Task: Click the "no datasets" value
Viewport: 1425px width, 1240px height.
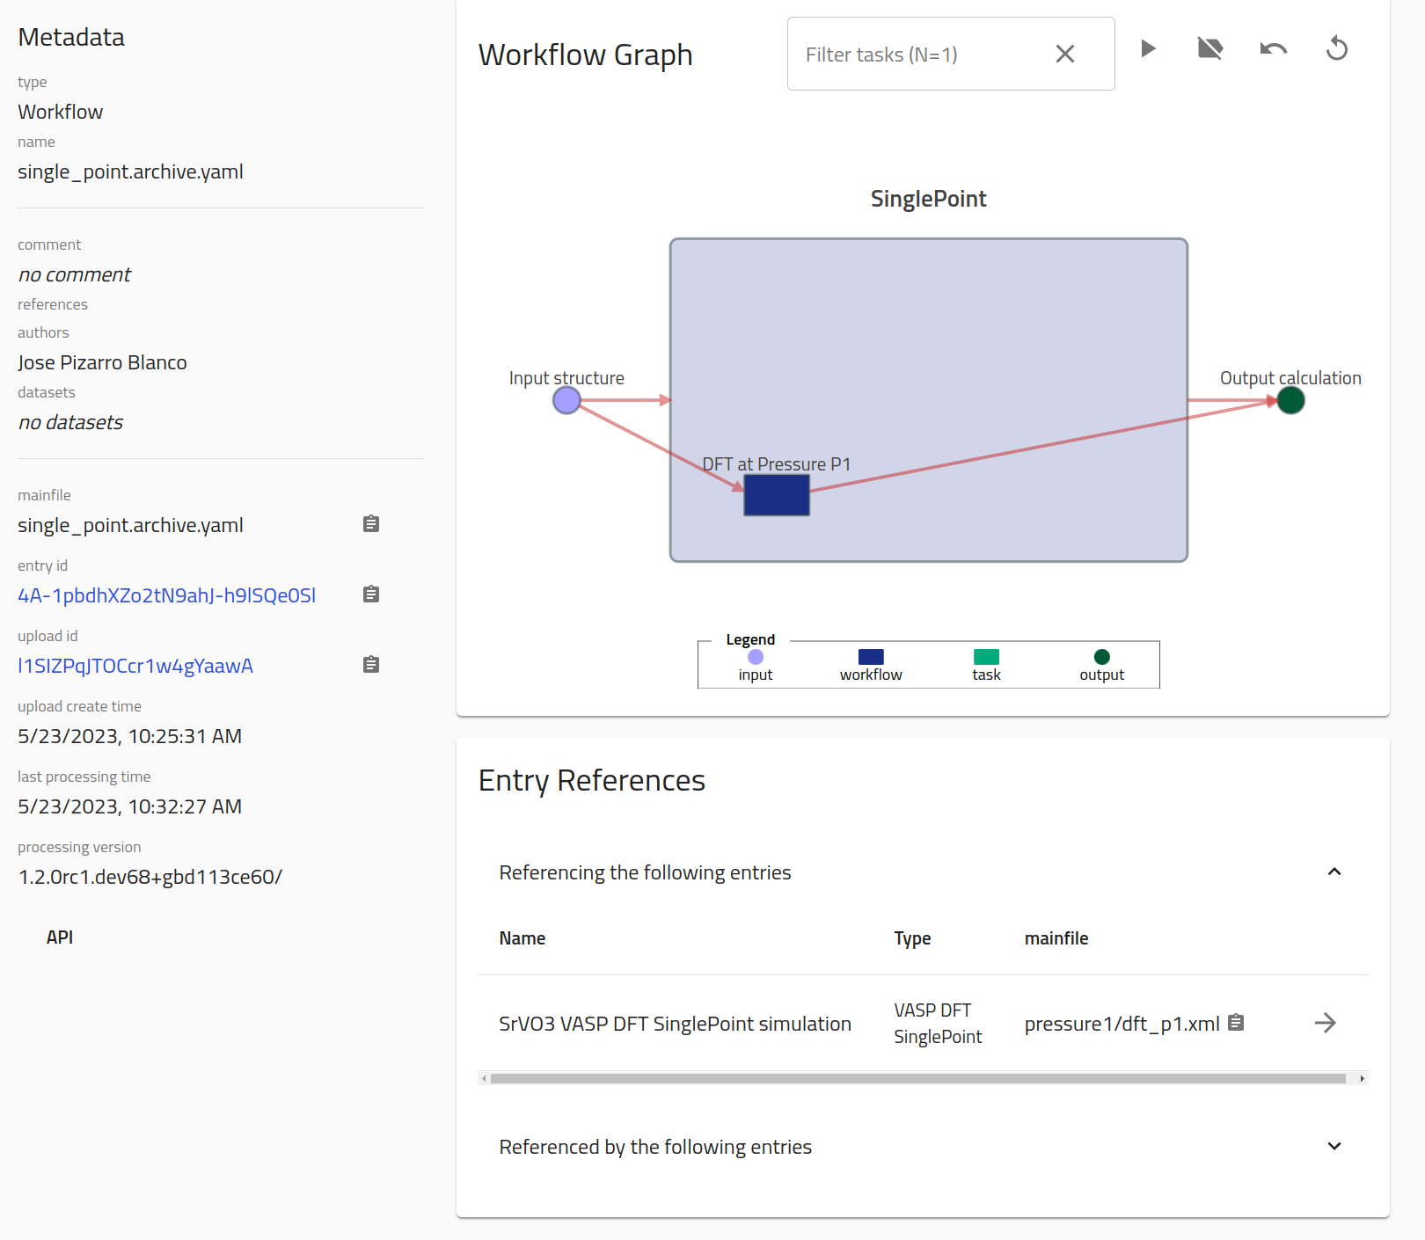Action: pyautogui.click(x=70, y=422)
